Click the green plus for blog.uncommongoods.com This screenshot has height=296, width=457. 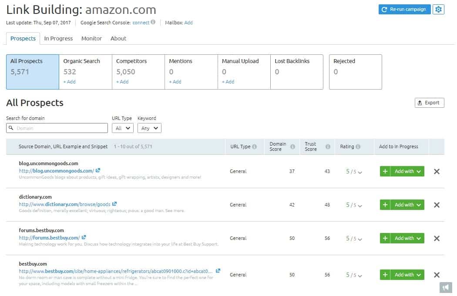(385, 171)
